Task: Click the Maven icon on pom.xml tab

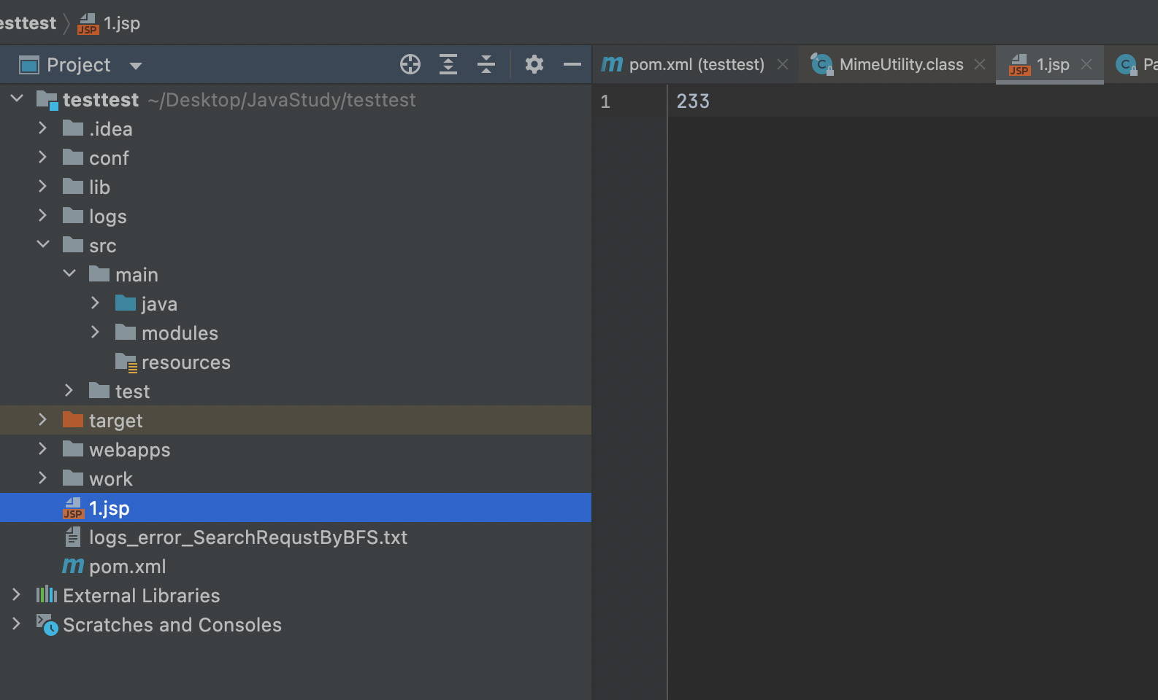Action: pyautogui.click(x=612, y=64)
